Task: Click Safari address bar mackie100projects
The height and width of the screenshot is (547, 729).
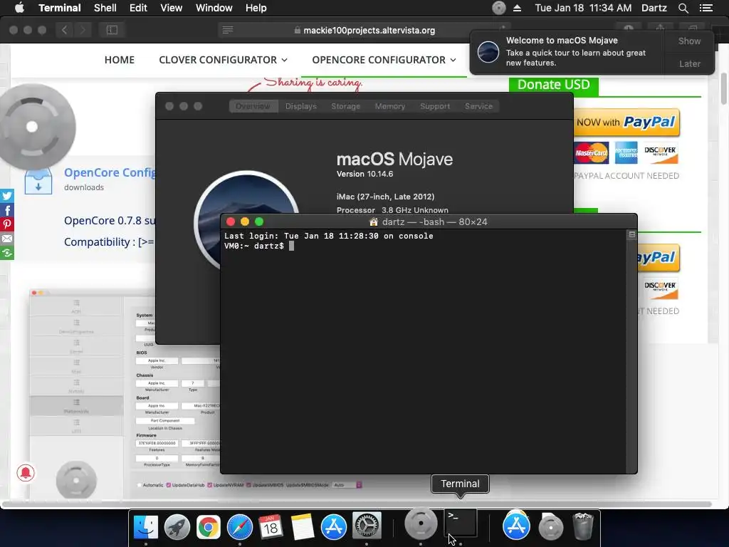Action: [x=364, y=30]
